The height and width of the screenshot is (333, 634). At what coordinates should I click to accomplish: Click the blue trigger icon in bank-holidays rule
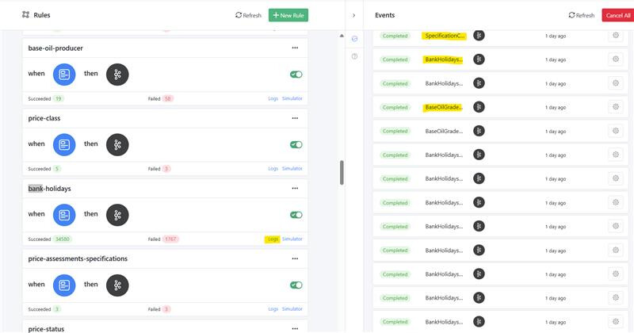tap(64, 215)
